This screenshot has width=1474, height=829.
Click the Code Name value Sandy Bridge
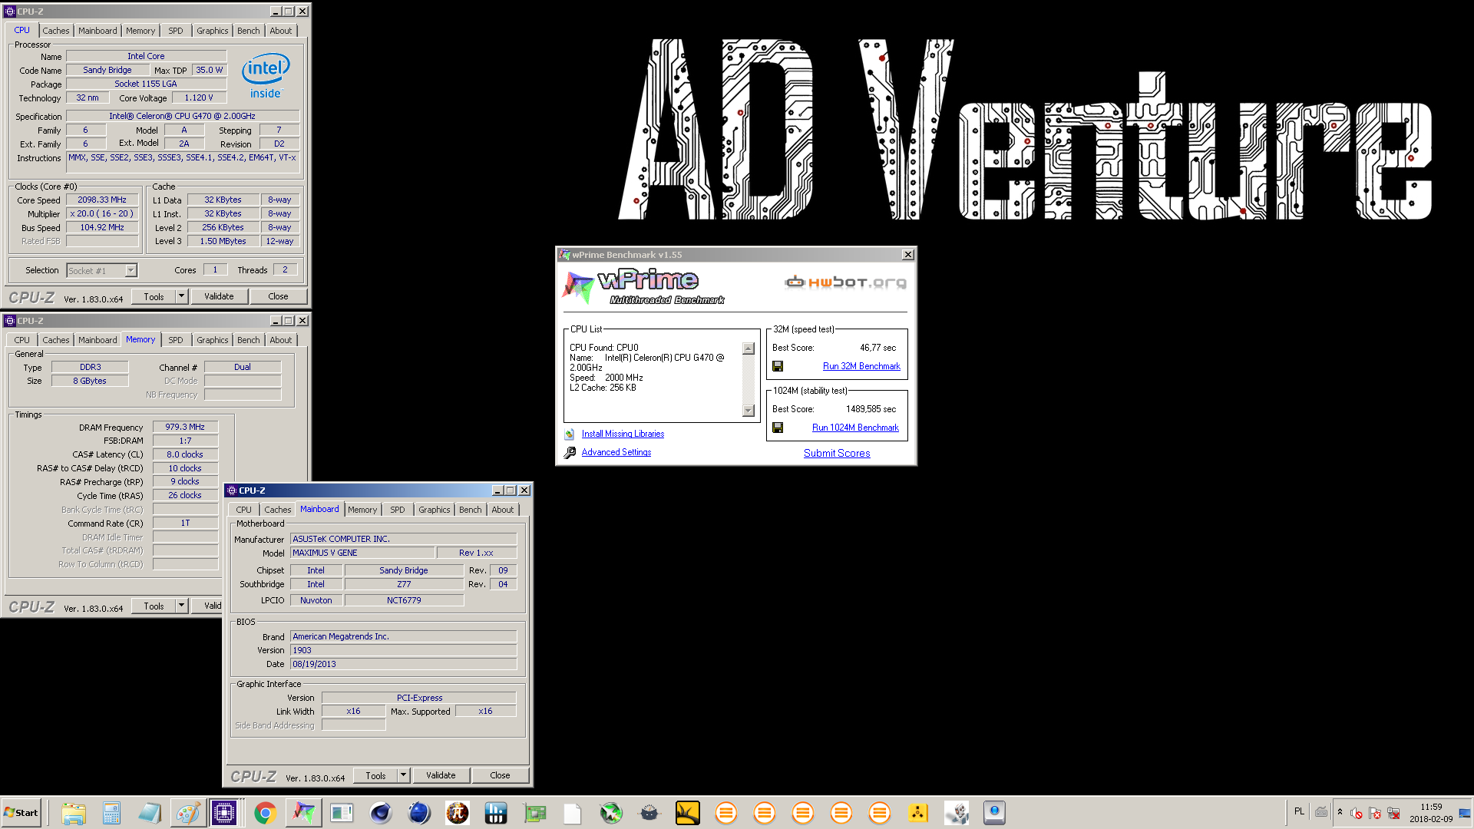point(107,70)
